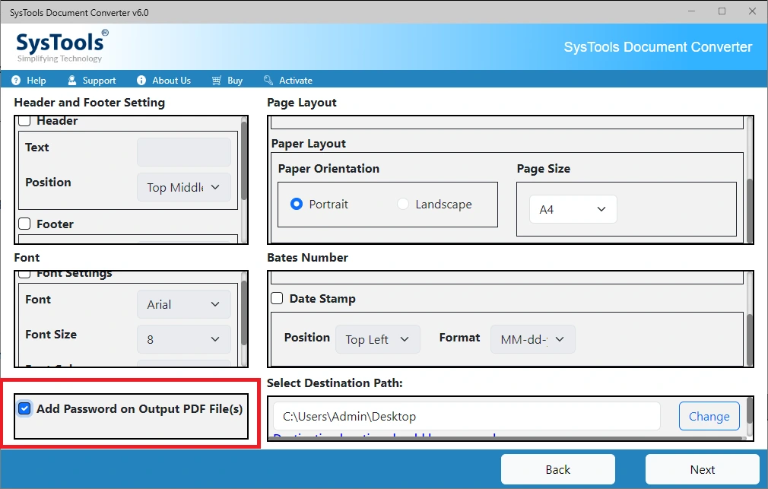Select Portrait paper orientation
The height and width of the screenshot is (489, 768).
click(297, 204)
